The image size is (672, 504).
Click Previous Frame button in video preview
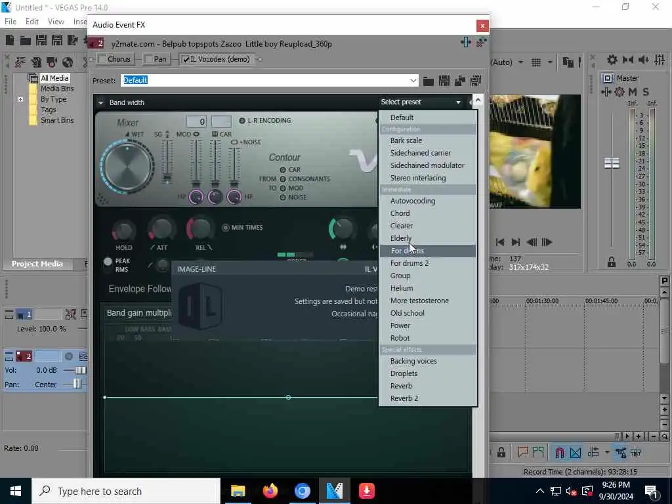532,242
